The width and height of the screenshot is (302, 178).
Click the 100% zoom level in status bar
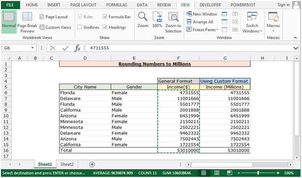click(288, 173)
